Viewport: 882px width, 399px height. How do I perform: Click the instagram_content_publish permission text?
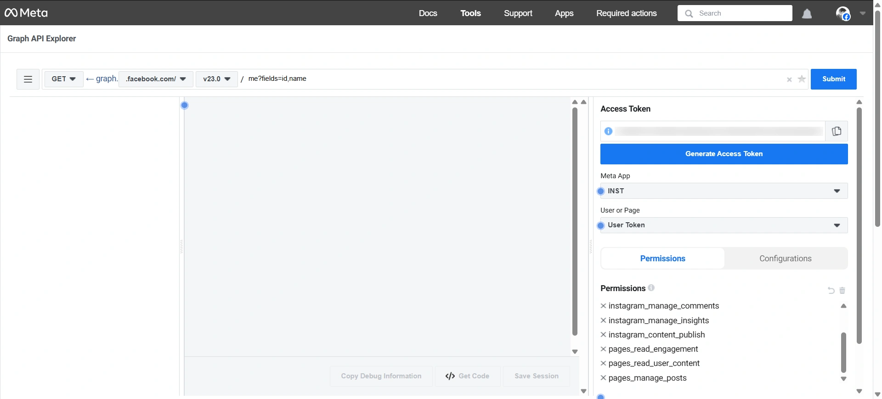656,335
